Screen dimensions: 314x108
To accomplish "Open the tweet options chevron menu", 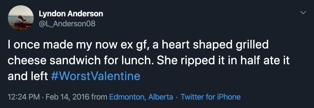I will pyautogui.click(x=303, y=13).
